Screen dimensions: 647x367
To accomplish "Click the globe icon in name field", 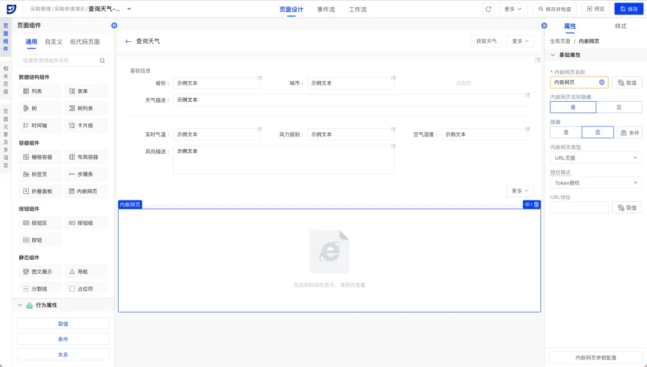I will click(601, 83).
